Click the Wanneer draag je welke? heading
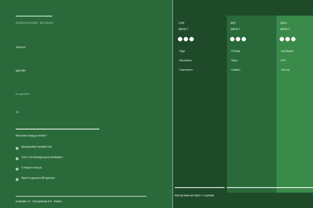313x208 pixels. (31, 136)
